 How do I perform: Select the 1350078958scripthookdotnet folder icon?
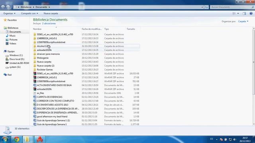35,42
